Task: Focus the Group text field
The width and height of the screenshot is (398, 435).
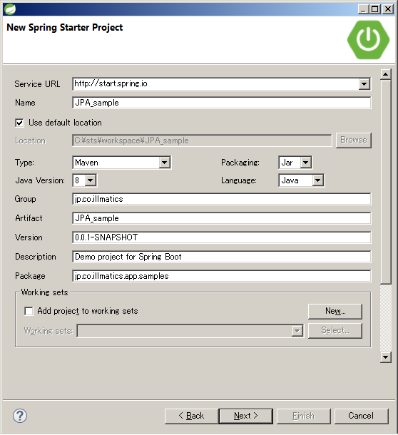Action: click(222, 199)
